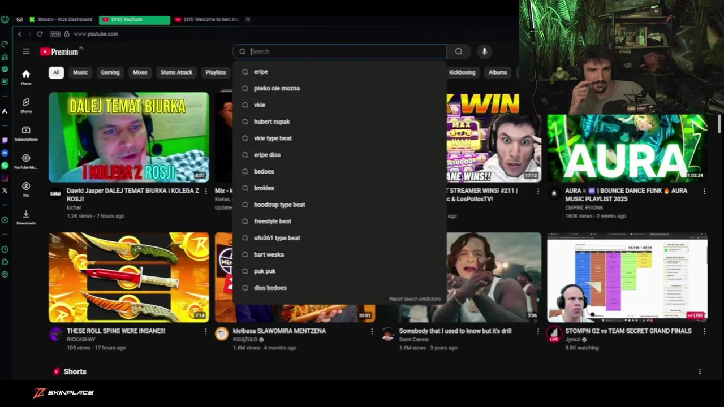Reload the page with the refresh icon
This screenshot has width=724, height=407.
pos(40,34)
